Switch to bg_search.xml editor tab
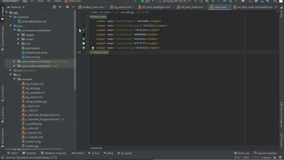The image size is (284, 160). coord(122,7)
